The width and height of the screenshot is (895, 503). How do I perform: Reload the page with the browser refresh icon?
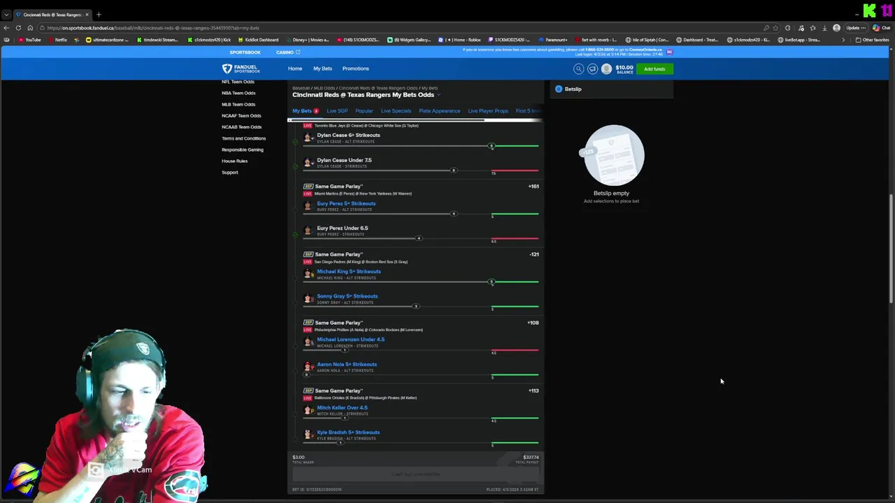pos(17,28)
